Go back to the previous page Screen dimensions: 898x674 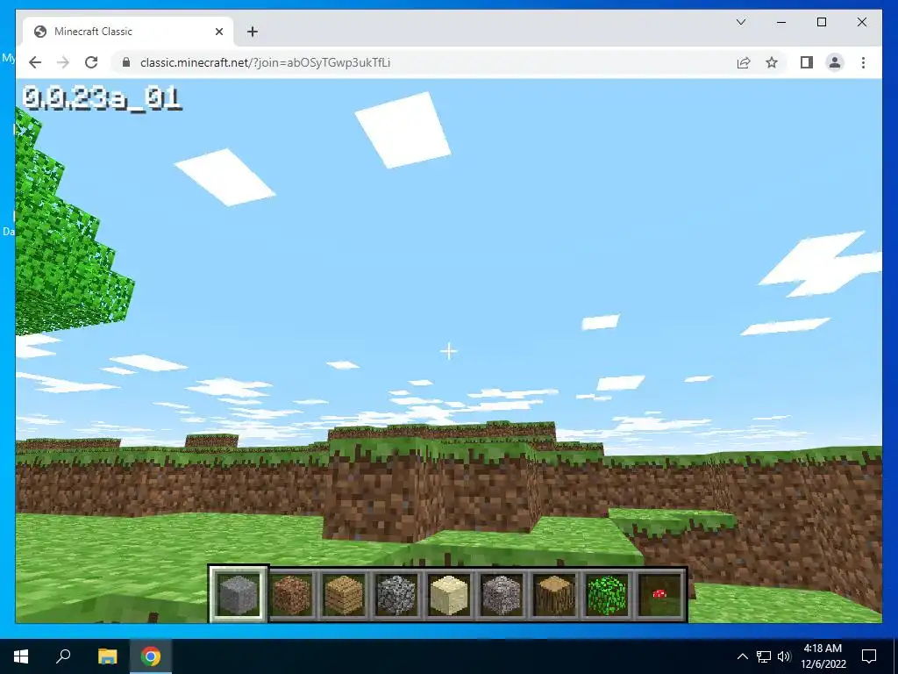[35, 62]
